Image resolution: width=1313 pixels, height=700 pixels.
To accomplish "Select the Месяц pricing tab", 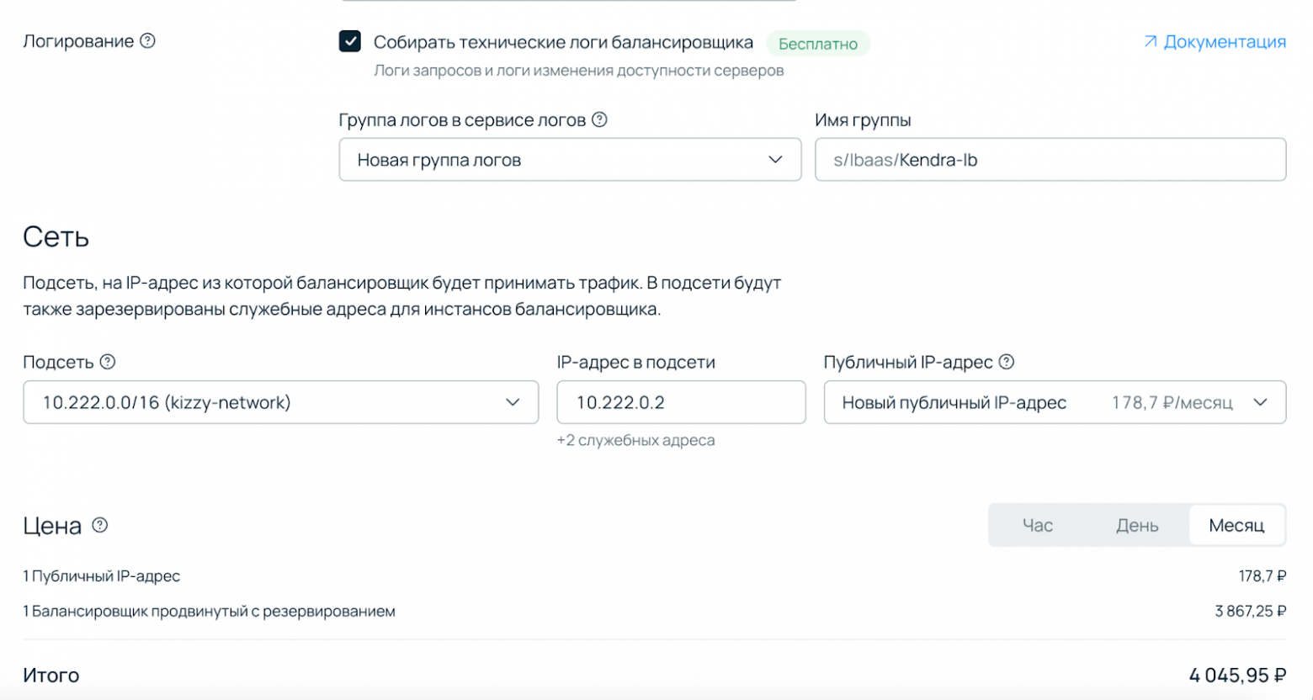I will pos(1236,525).
